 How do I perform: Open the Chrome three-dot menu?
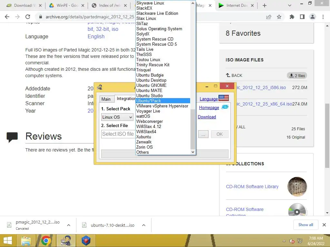pos(323,17)
